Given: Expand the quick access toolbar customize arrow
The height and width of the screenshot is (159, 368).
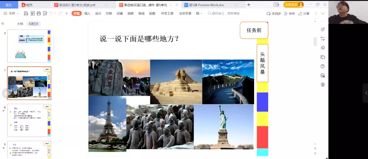Looking at the screenshot, I should coord(67,13).
